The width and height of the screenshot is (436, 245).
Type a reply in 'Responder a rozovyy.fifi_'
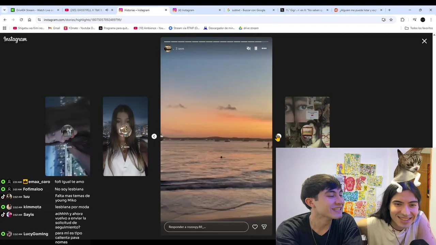206,227
